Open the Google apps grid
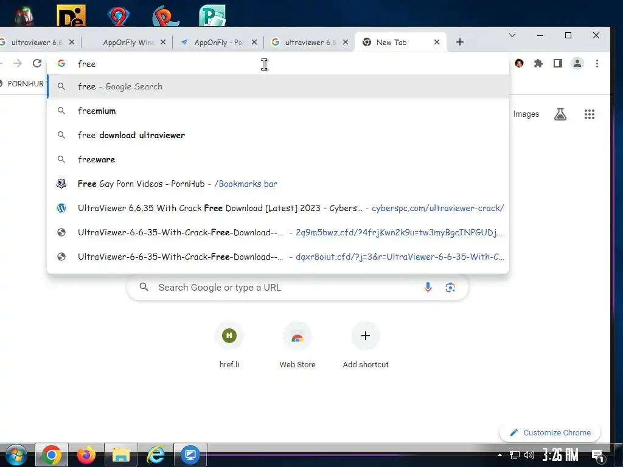623x467 pixels. pos(590,114)
